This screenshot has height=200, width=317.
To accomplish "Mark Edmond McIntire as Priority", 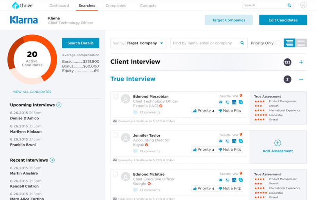I will coord(204,188).
